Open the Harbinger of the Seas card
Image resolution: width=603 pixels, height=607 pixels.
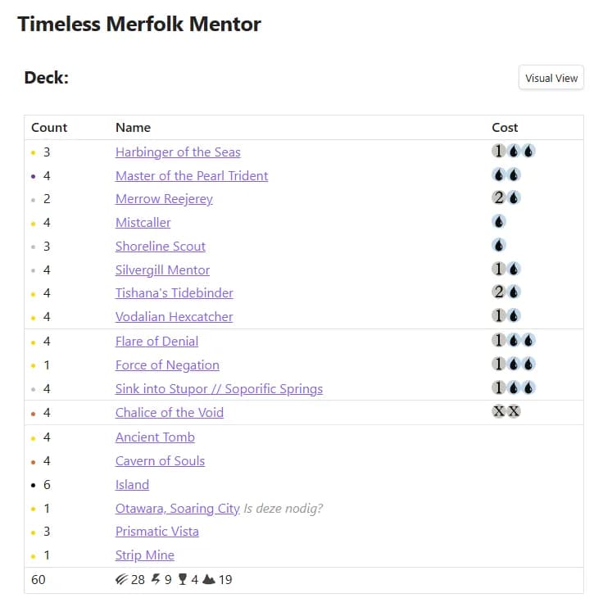[x=178, y=152]
